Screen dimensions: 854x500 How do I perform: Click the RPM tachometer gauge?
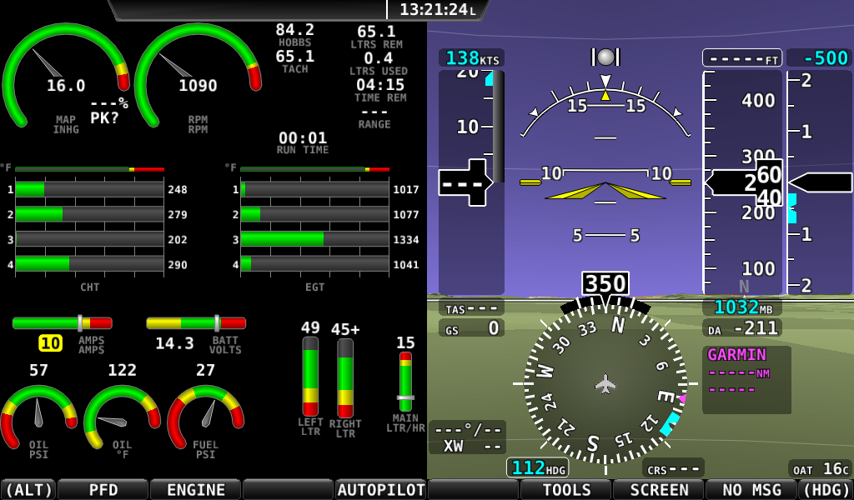coord(198,77)
